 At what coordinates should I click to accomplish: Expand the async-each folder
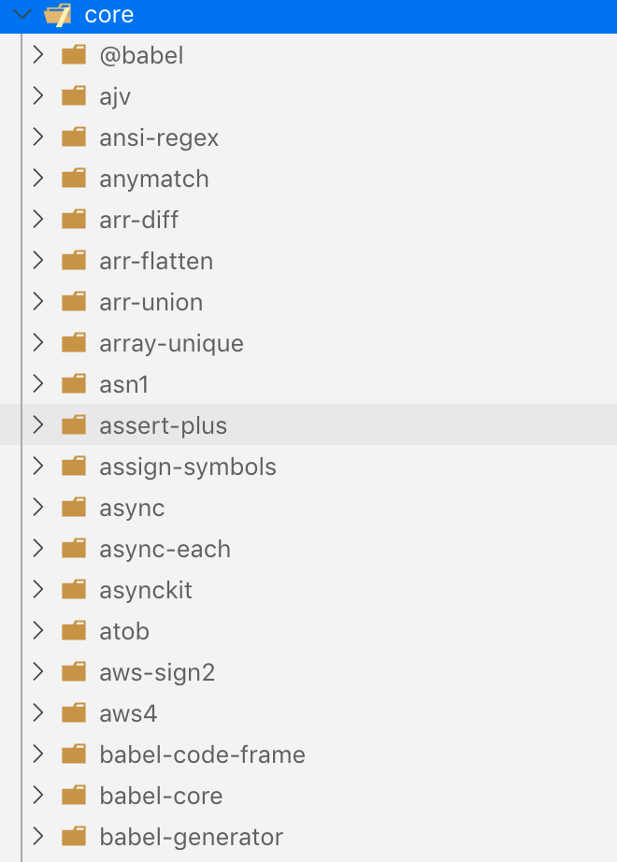(37, 548)
